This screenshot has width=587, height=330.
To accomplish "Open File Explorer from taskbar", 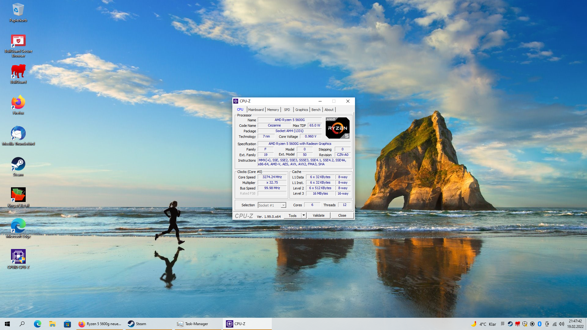I will tap(52, 324).
